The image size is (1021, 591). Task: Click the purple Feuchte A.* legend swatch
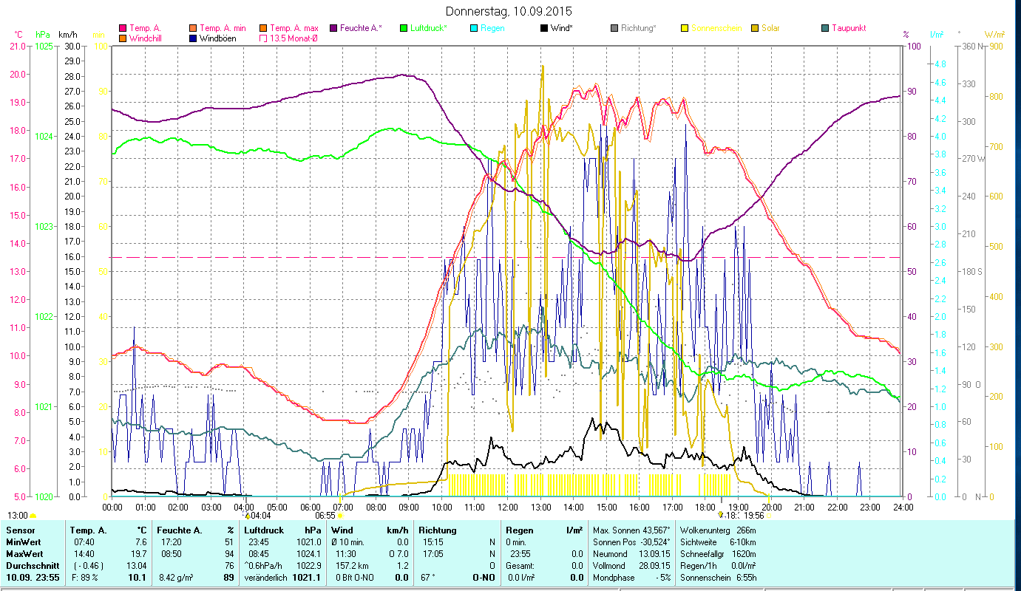click(x=333, y=28)
